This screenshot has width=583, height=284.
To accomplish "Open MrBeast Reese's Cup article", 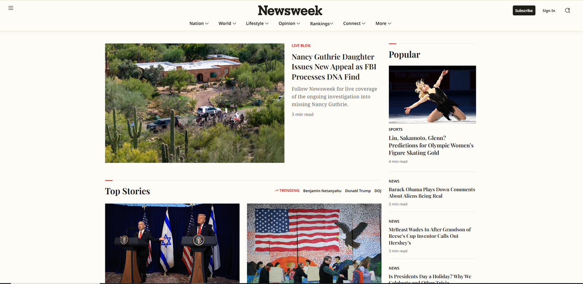I will tap(430, 236).
